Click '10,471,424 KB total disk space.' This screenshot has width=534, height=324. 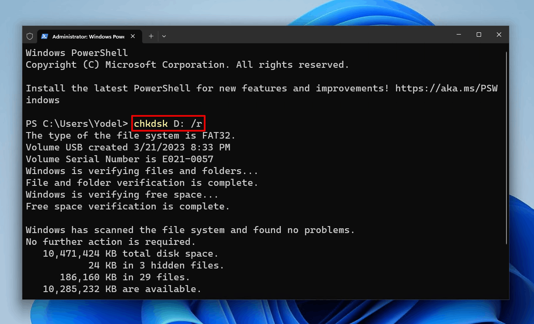130,254
